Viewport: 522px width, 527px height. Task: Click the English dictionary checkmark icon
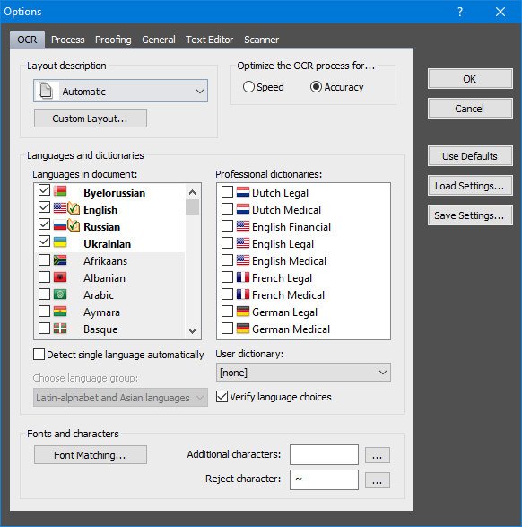point(74,208)
